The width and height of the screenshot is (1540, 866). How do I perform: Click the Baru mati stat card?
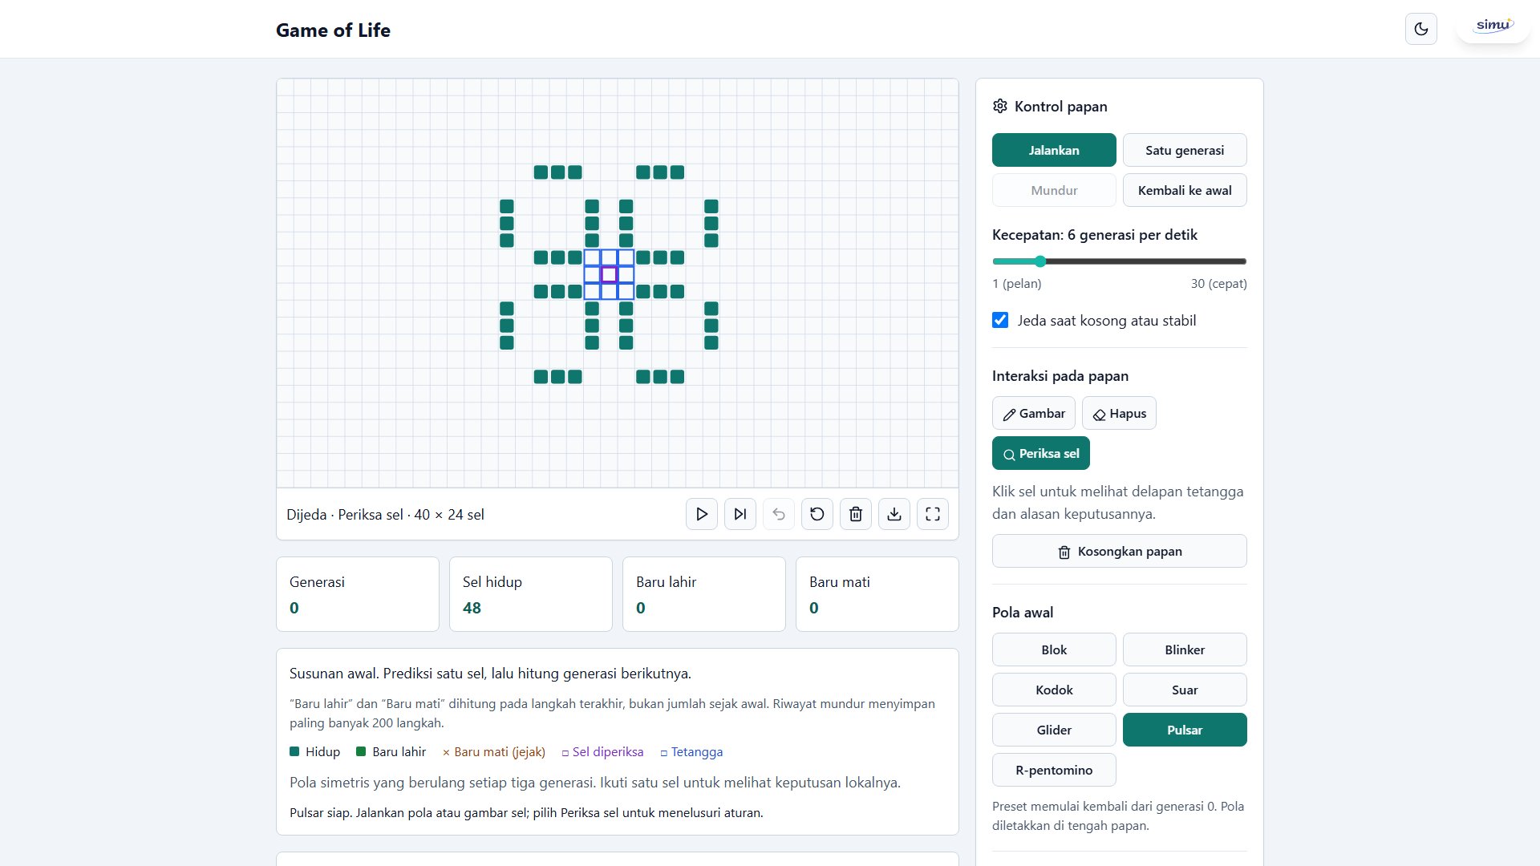[x=877, y=594]
